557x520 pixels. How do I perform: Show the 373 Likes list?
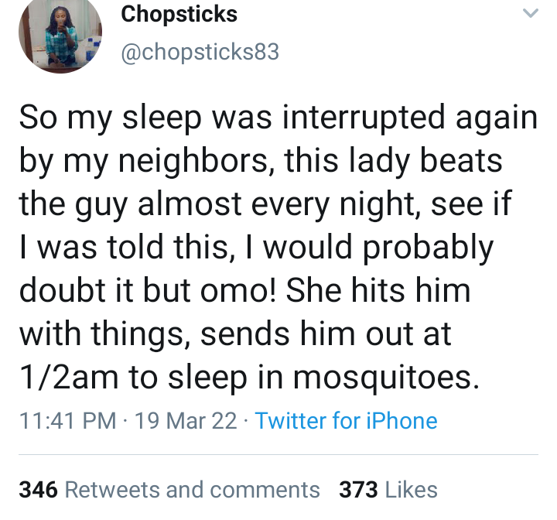coord(388,489)
